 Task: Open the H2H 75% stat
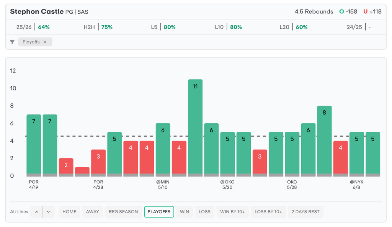(x=98, y=27)
